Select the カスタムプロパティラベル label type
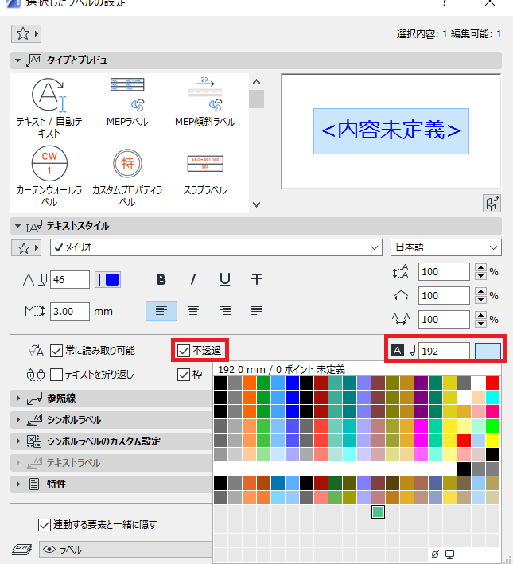513x564 pixels. coord(127,177)
